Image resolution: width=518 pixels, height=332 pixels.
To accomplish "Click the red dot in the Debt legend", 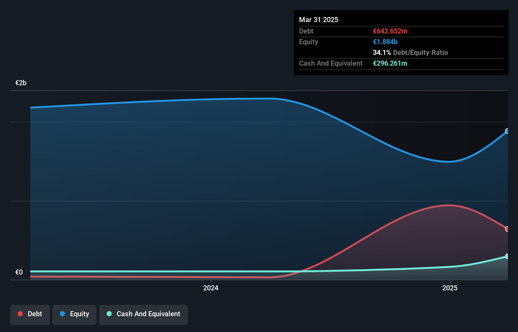I will pos(20,314).
